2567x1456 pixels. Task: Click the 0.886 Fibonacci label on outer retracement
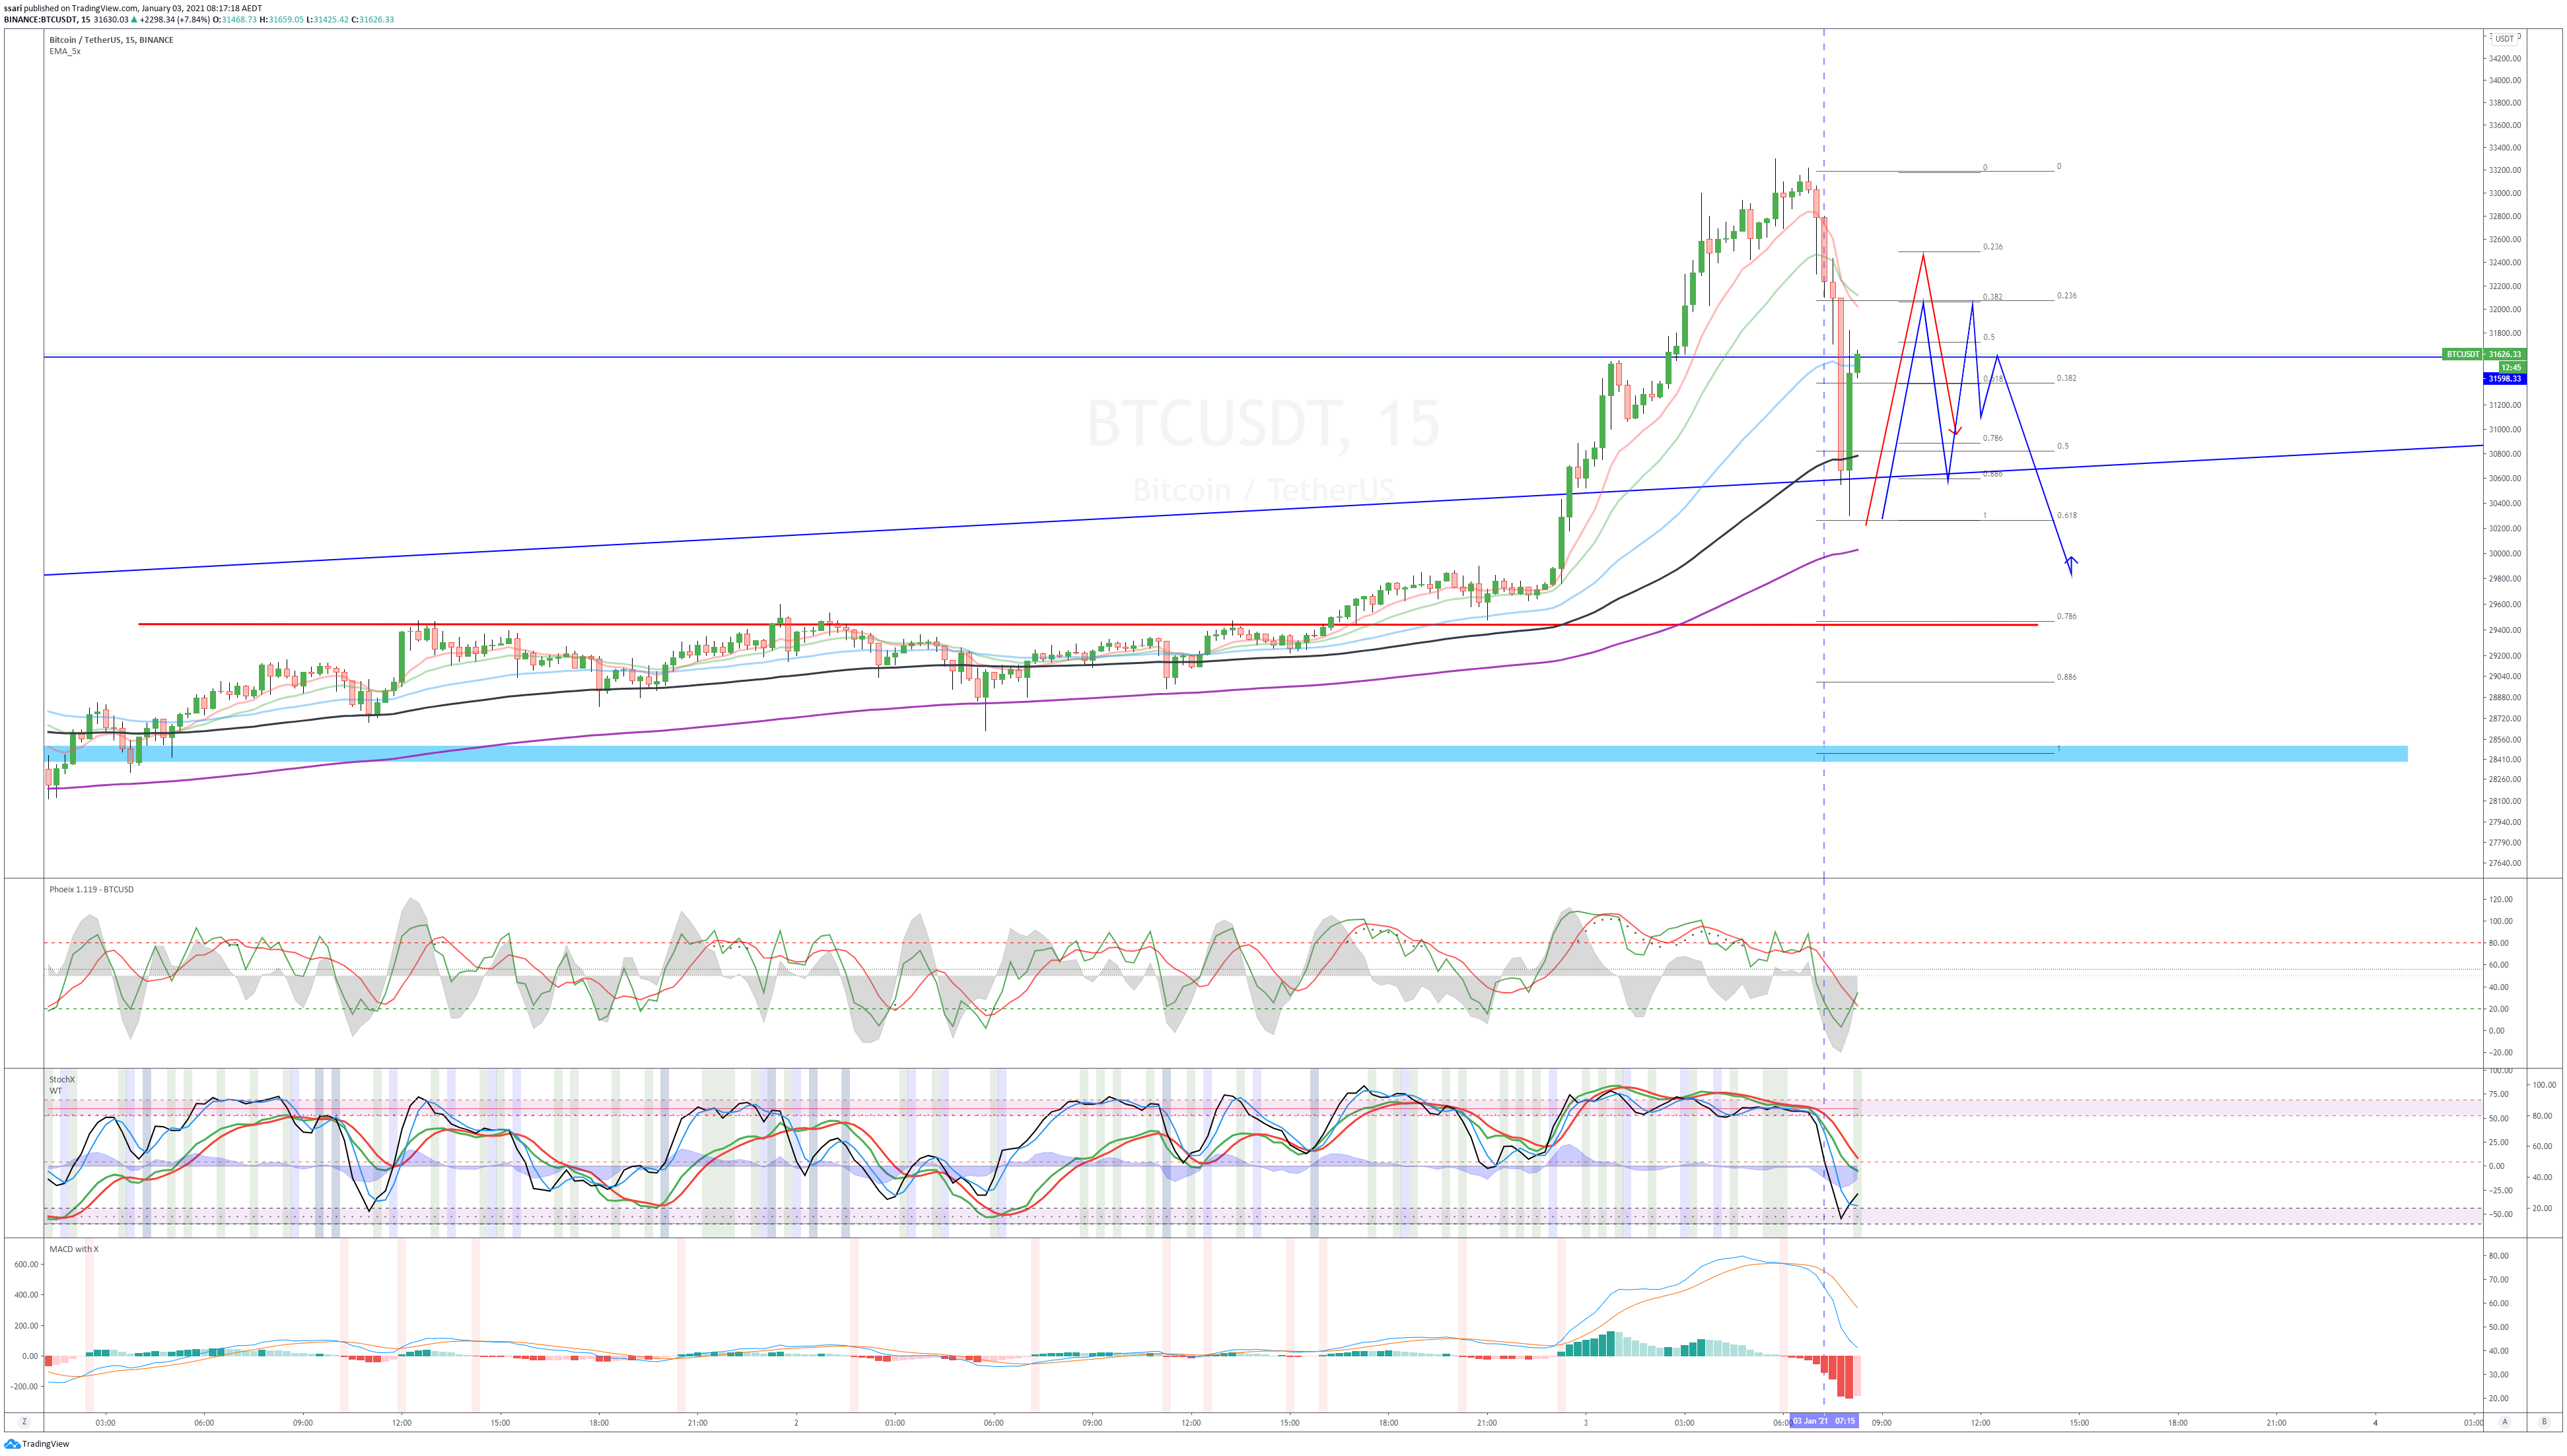2067,677
